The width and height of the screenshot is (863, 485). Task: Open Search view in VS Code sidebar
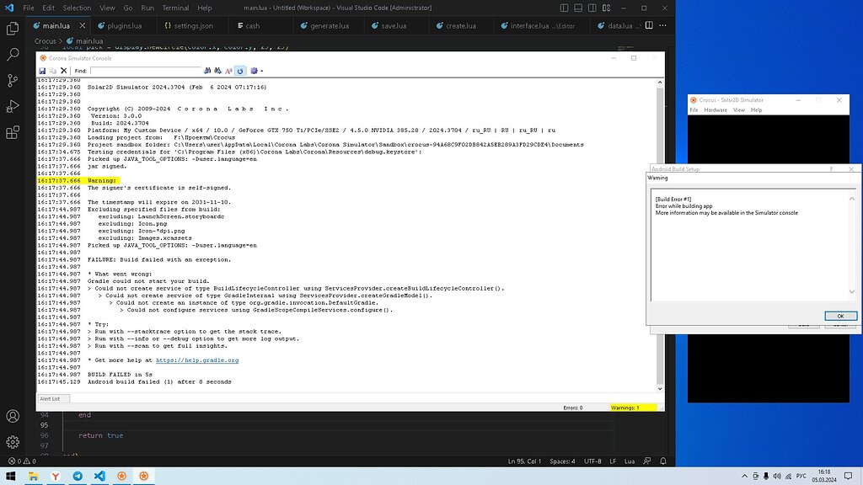point(12,53)
